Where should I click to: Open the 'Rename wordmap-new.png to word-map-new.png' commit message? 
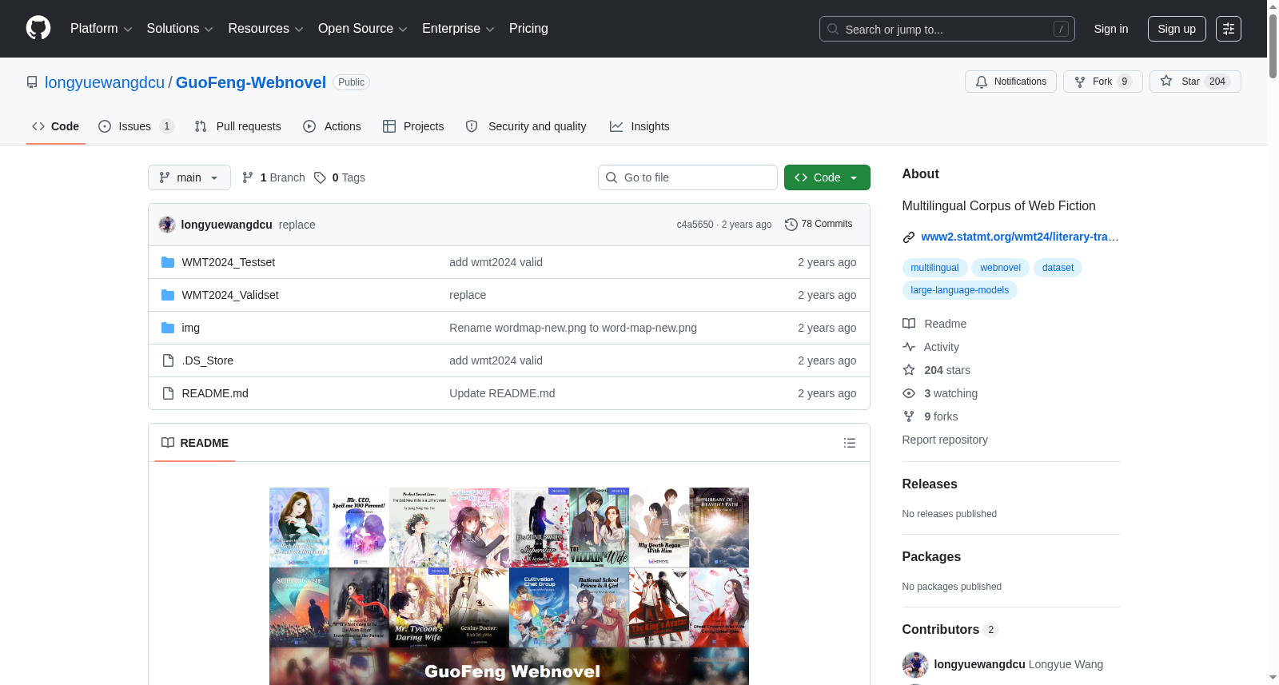[x=573, y=328]
